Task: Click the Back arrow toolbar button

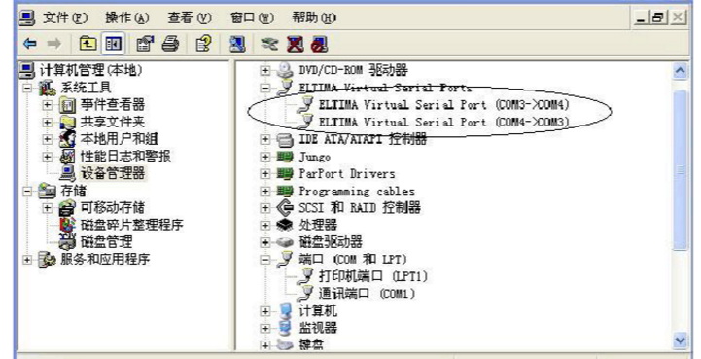Action: 30,44
